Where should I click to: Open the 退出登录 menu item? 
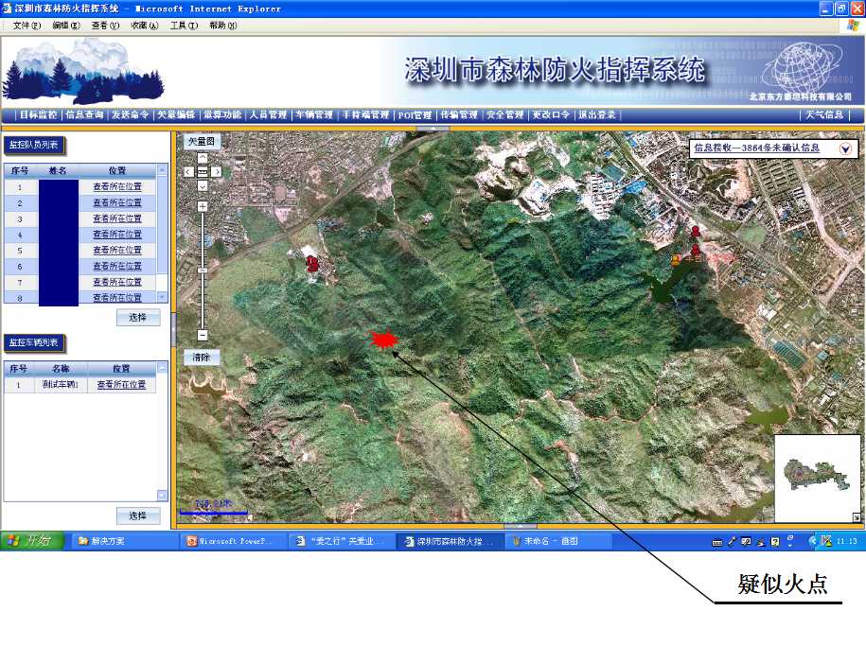point(597,114)
